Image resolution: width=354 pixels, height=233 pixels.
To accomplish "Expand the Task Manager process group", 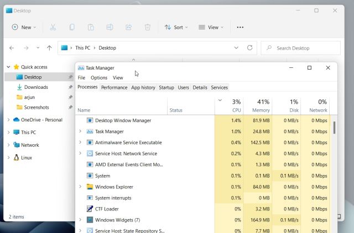I will pyautogui.click(x=80, y=131).
